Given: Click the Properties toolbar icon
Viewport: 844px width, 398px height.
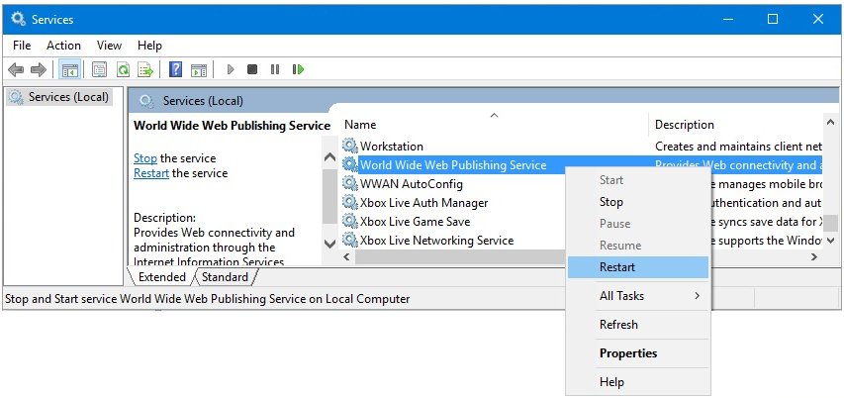Looking at the screenshot, I should 99,69.
